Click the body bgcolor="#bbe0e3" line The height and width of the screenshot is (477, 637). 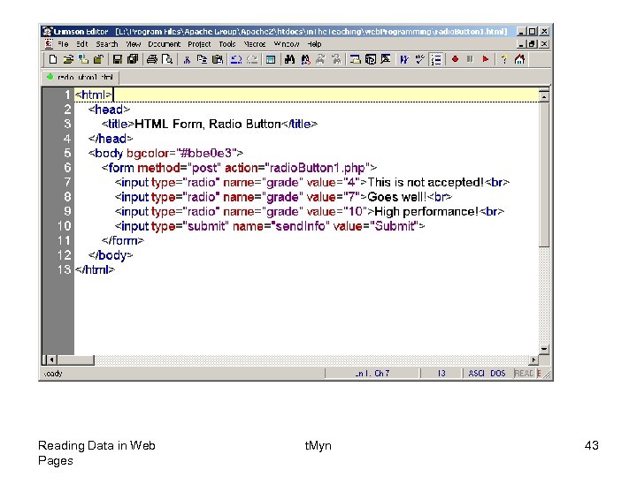click(165, 154)
